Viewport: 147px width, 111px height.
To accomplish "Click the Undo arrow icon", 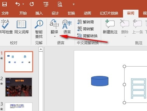I will [18, 4].
